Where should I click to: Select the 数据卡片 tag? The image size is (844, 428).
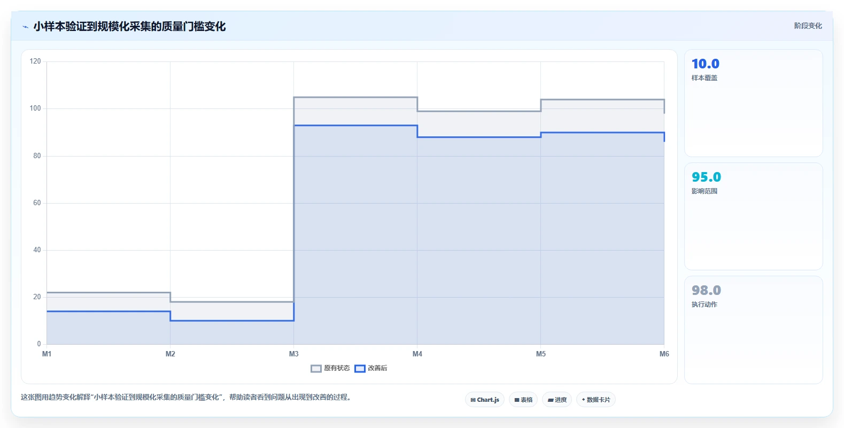pos(596,400)
